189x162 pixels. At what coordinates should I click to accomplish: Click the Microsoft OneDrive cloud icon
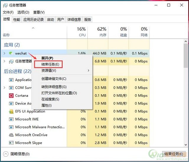[x=11, y=135]
